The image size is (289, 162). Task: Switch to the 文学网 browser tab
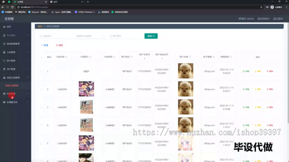tap(30, 2)
